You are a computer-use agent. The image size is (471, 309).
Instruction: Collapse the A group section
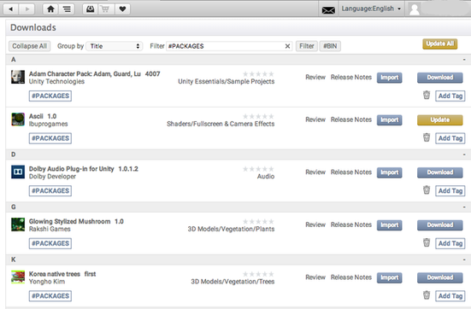click(464, 60)
